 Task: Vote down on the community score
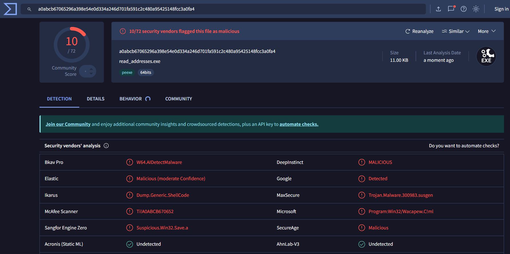(x=91, y=74)
